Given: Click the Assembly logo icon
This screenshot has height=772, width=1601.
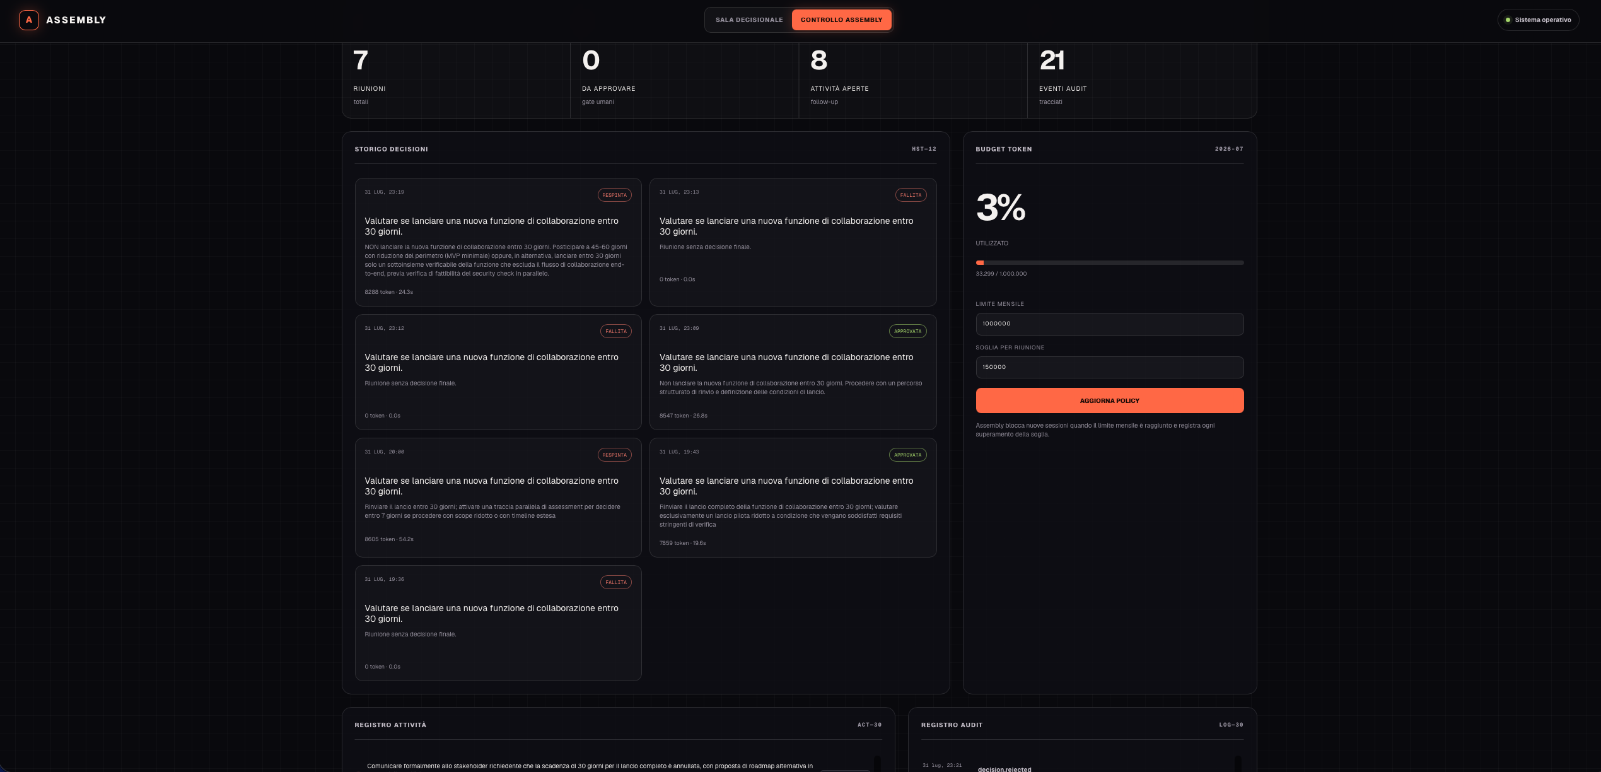Looking at the screenshot, I should pos(29,20).
